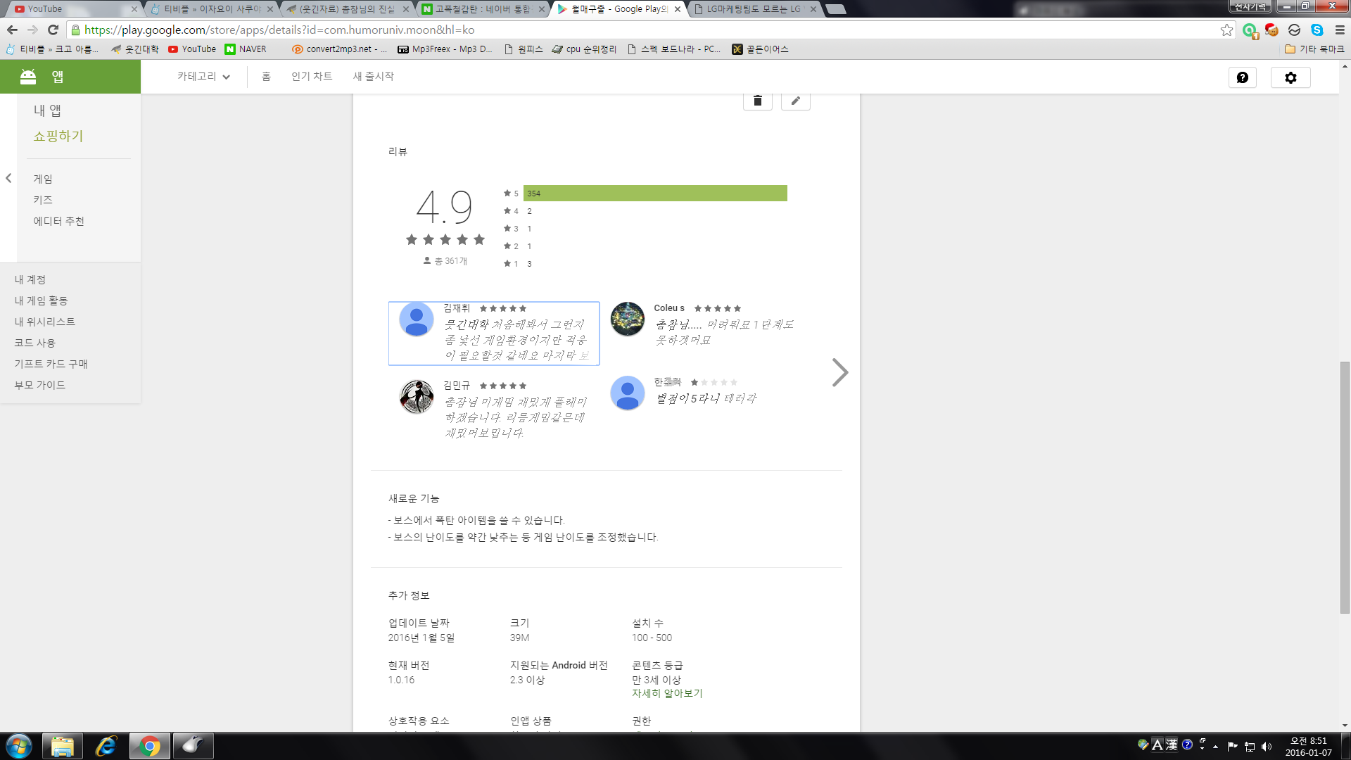Open the help question mark icon

pos(1242,77)
